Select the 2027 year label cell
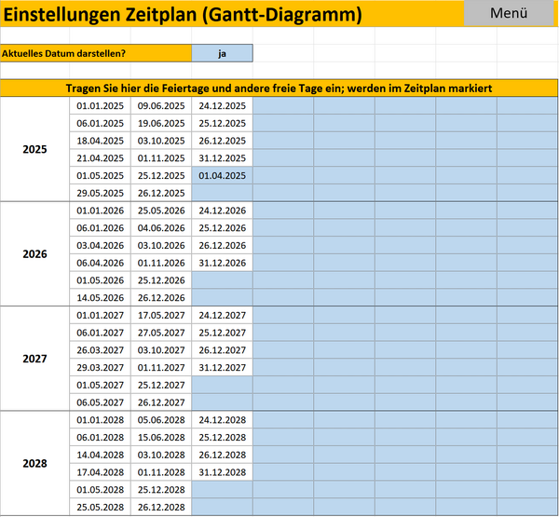Image resolution: width=559 pixels, height=517 pixels. coord(34,359)
